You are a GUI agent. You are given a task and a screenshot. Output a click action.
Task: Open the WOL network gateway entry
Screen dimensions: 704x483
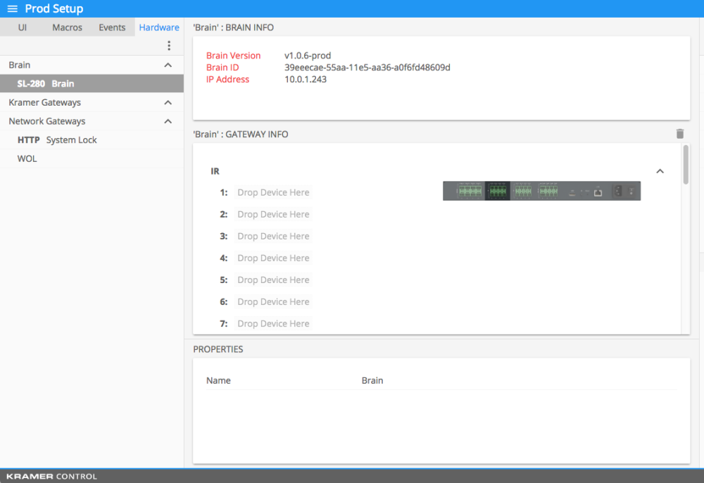(27, 158)
